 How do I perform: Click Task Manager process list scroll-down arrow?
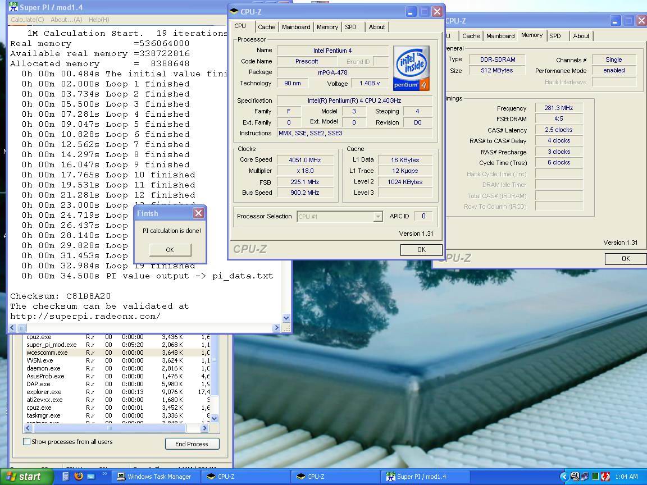click(214, 419)
